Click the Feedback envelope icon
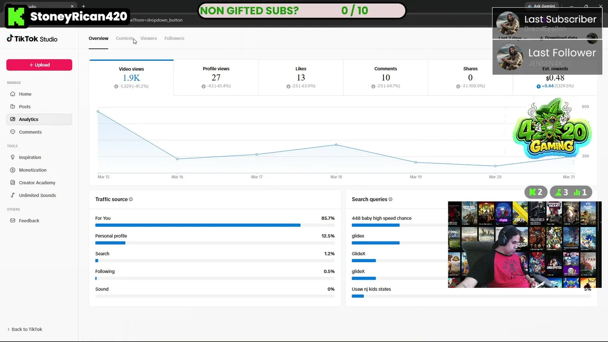608x342 pixels. (13, 220)
